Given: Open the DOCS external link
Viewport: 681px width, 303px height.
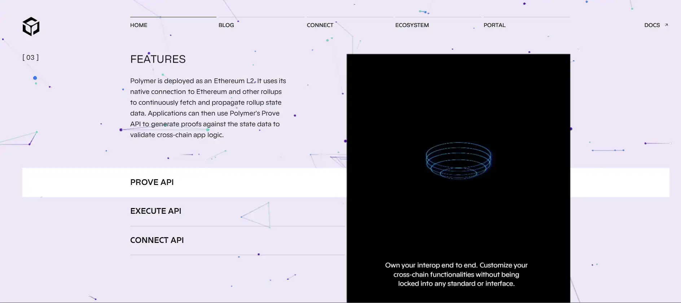Looking at the screenshot, I should pyautogui.click(x=652, y=25).
